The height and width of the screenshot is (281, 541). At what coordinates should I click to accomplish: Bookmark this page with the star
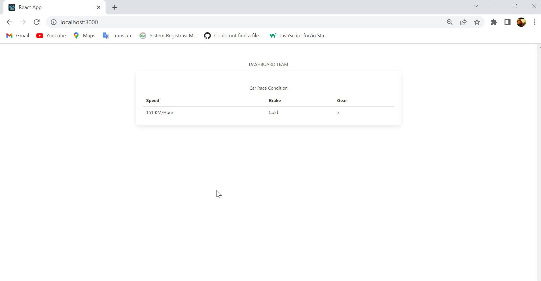tap(477, 22)
